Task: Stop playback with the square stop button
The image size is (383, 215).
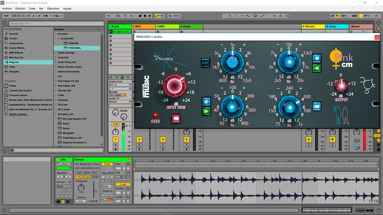Action: 140,16
